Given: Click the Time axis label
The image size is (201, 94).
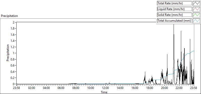Looking at the screenshot, I should coord(104,92).
